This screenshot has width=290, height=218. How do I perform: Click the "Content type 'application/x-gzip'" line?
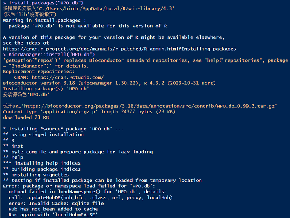(89, 111)
